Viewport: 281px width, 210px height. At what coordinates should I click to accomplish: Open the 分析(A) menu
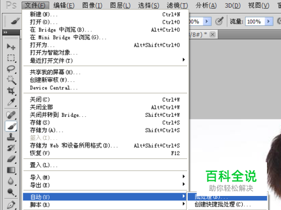click(206, 6)
